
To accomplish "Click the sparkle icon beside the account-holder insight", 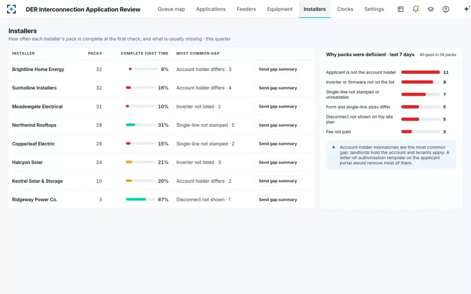I will tap(334, 147).
